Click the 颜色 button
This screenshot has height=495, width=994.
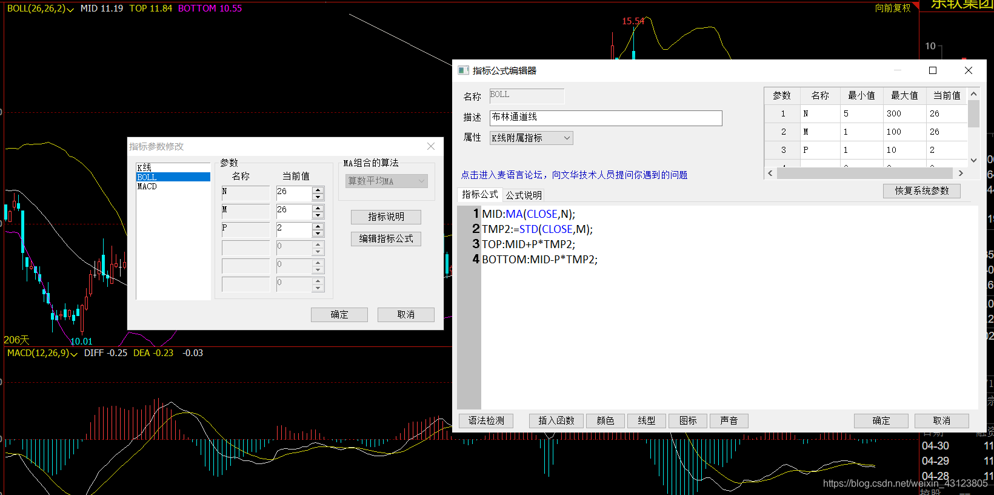[605, 420]
